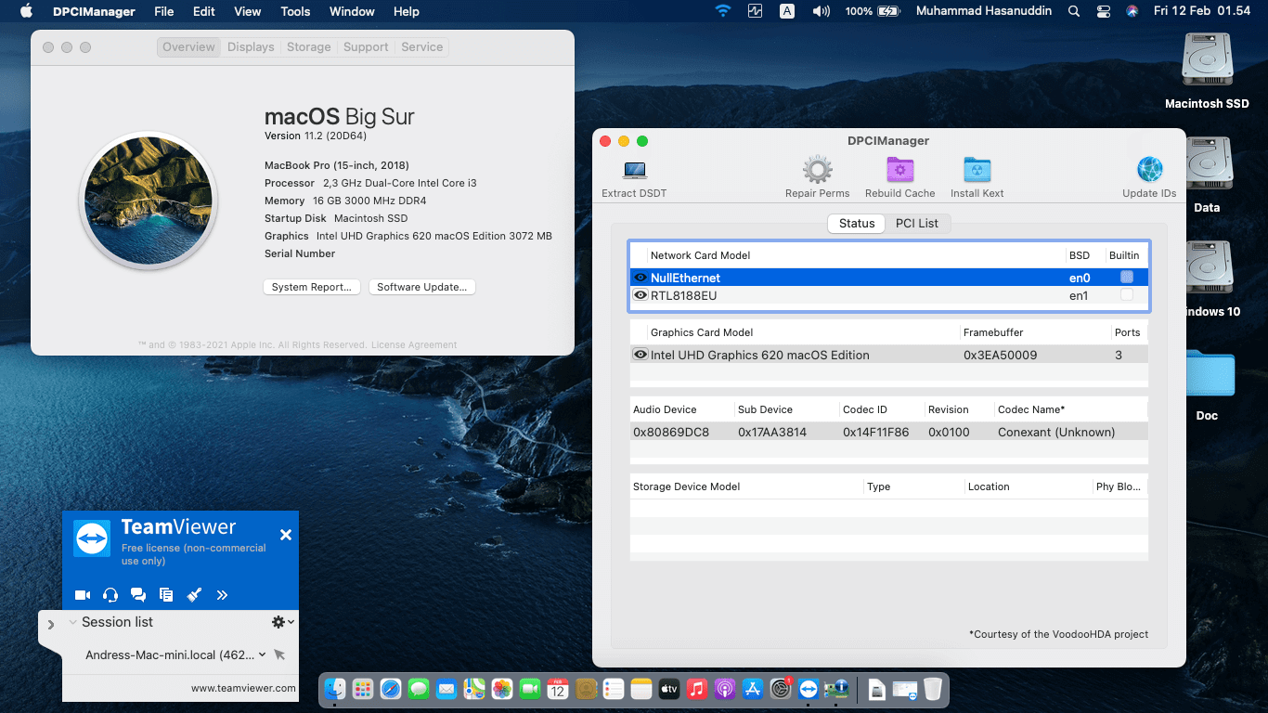The height and width of the screenshot is (713, 1268).
Task: Launch Safari from the Dock
Action: 391,689
